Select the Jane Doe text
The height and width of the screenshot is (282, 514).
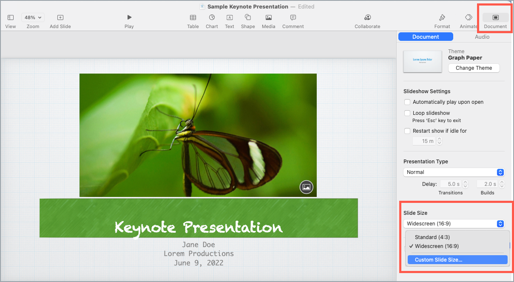[x=199, y=245]
